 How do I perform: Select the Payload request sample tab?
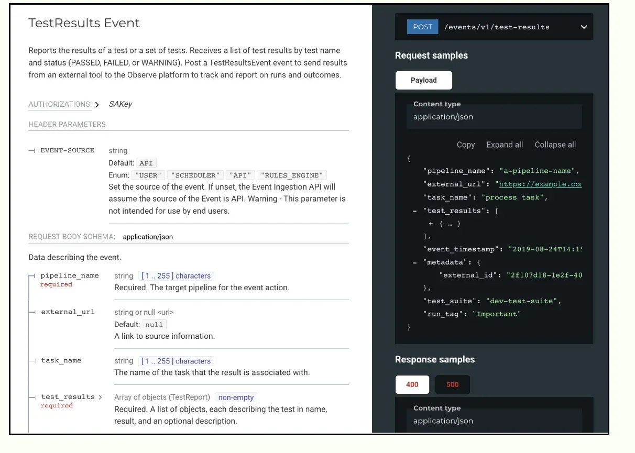tap(423, 80)
